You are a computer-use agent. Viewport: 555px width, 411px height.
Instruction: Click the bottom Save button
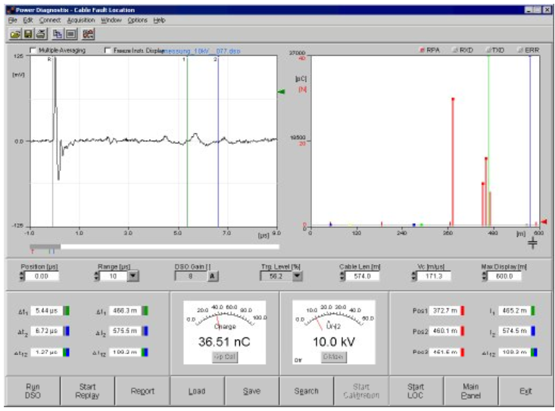coord(251,391)
